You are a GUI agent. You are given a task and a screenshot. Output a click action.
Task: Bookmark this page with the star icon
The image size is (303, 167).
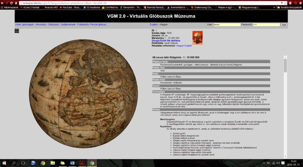(285, 3)
